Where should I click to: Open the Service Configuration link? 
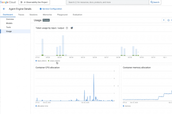coord(51,9)
